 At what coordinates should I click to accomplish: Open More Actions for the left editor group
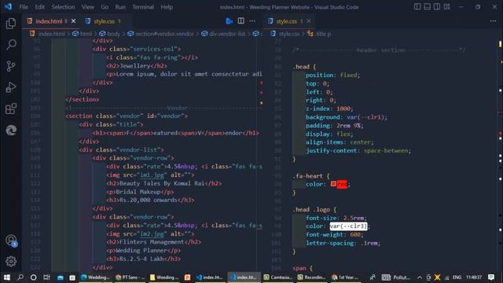(252, 21)
